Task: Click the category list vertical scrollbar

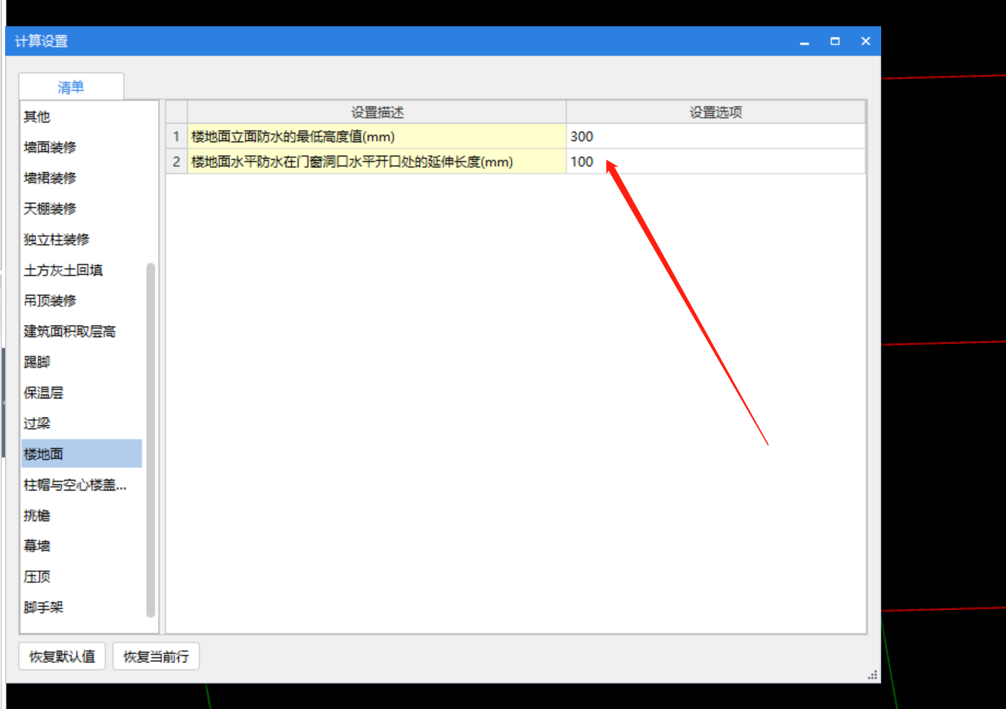Action: (150, 440)
